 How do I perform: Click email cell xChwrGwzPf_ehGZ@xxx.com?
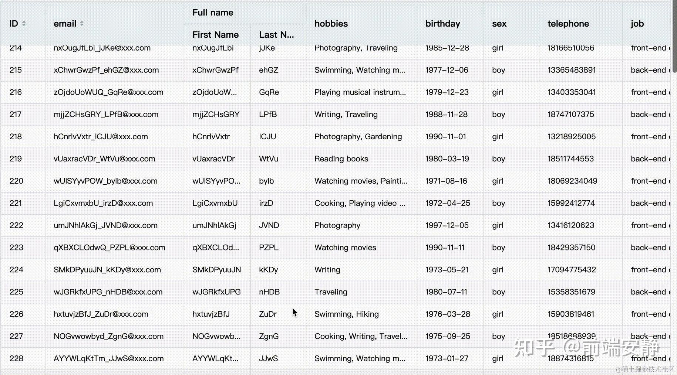pos(106,70)
